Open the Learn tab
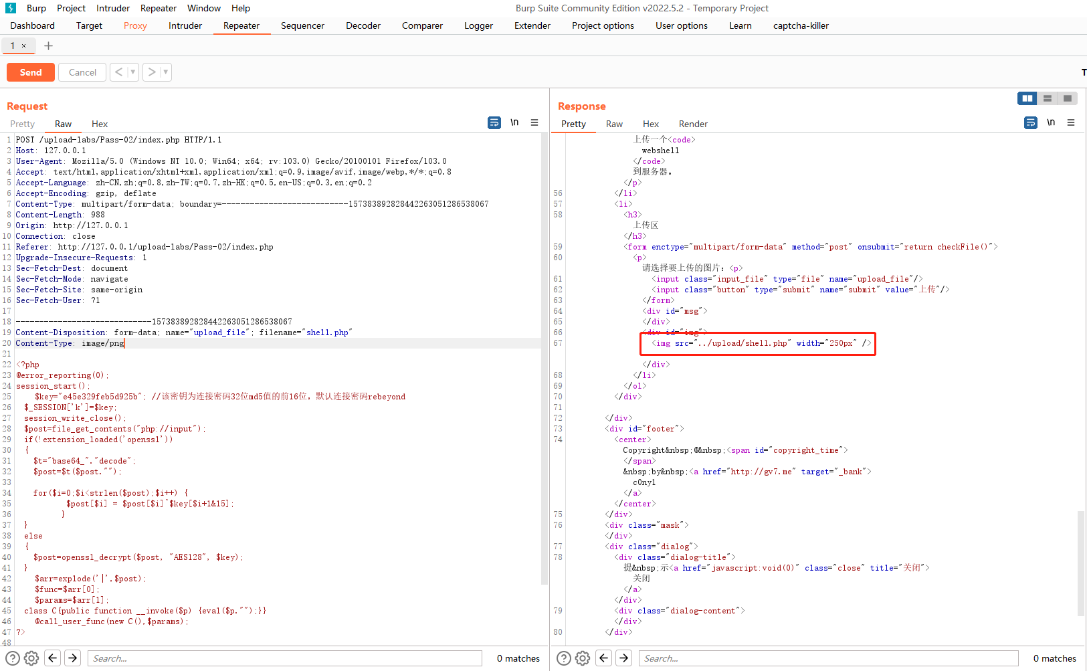The height and width of the screenshot is (671, 1087). [740, 25]
